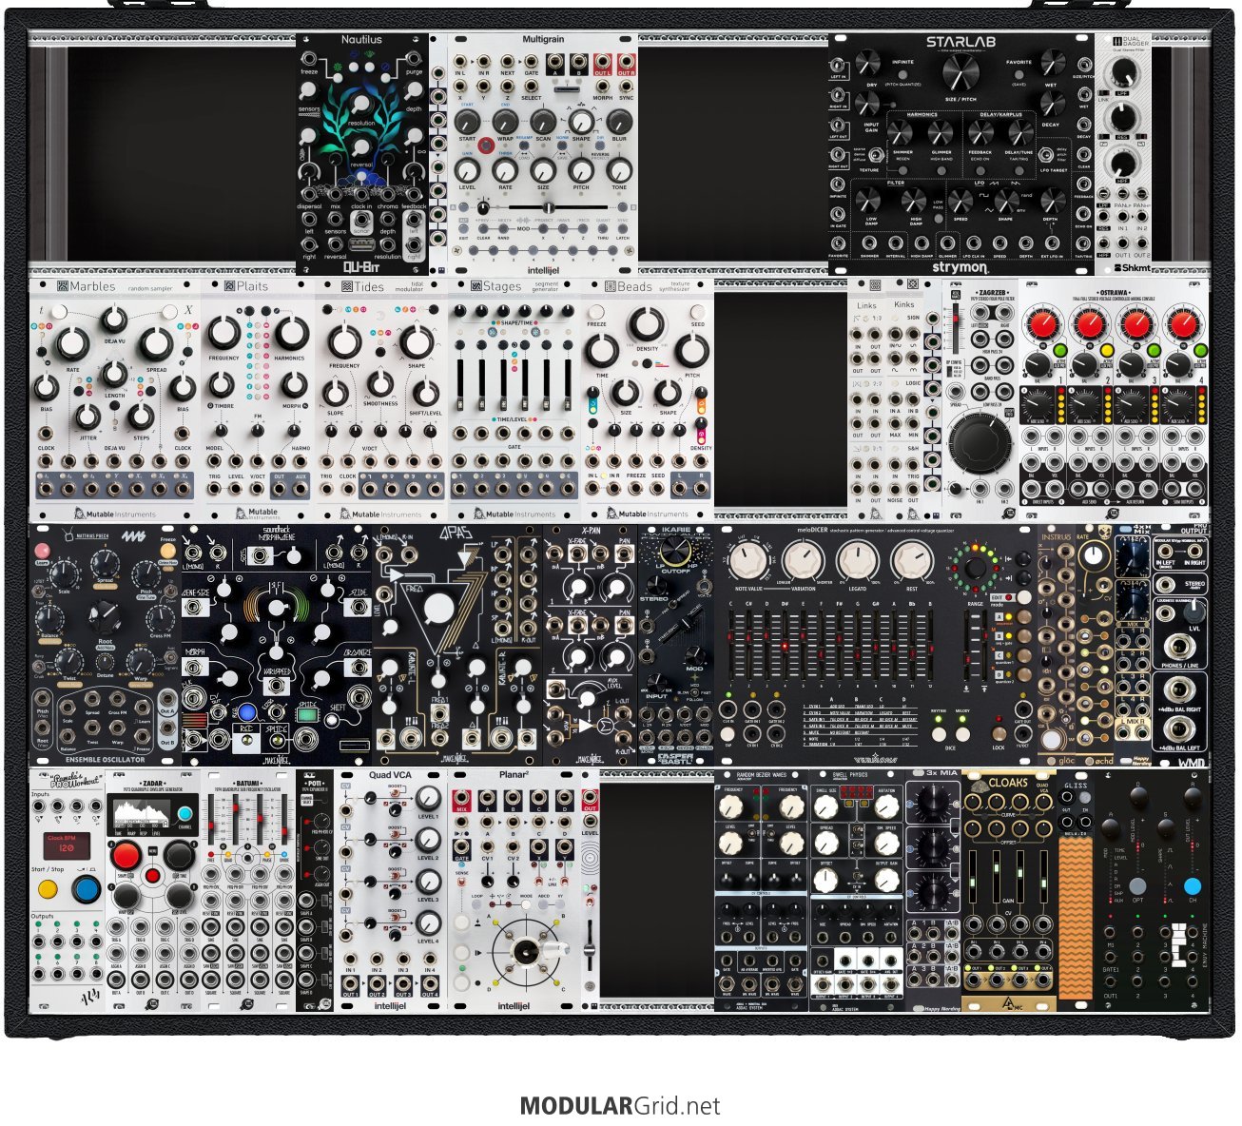Select the Random Bezier Waves module

(762, 891)
